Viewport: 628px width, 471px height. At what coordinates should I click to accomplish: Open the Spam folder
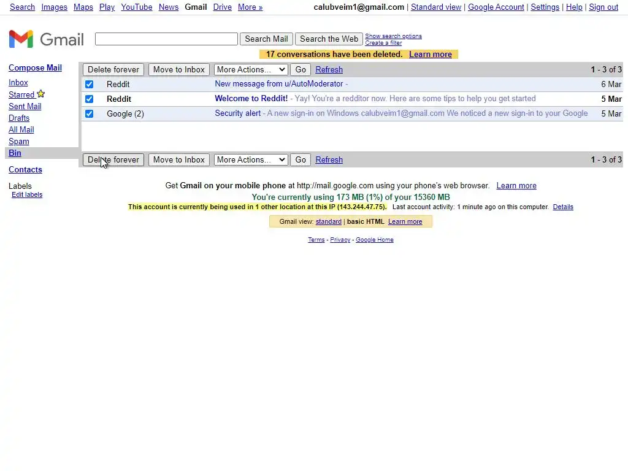19,142
